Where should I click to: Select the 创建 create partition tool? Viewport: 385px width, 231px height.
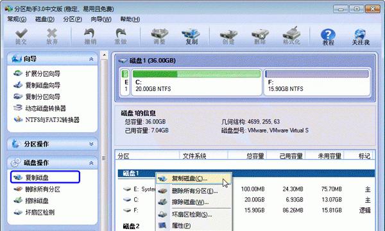point(228,36)
